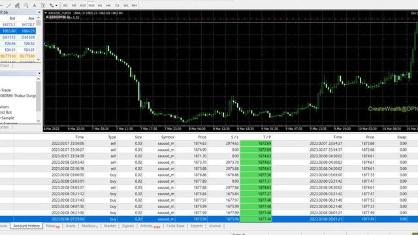Viewport: 418px width, 235px height.
Task: Sort history by Symbol column header
Action: [x=167, y=137]
